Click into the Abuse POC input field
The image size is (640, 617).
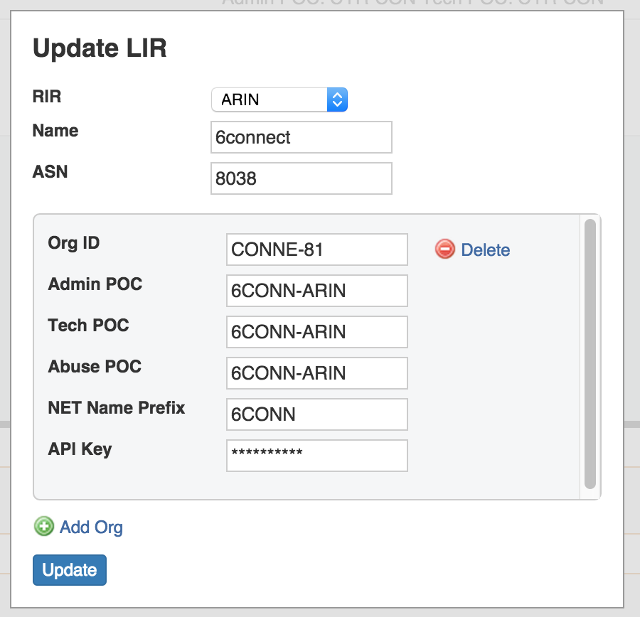[x=316, y=373]
